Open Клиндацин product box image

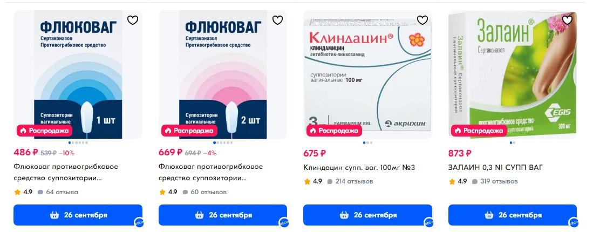click(x=367, y=74)
